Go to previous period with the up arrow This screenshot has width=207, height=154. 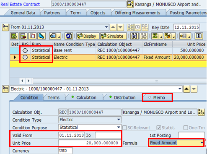(x=113, y=27)
